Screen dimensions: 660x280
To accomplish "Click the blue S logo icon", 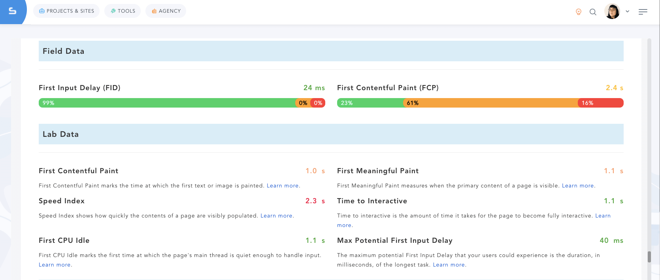I will coord(13,11).
